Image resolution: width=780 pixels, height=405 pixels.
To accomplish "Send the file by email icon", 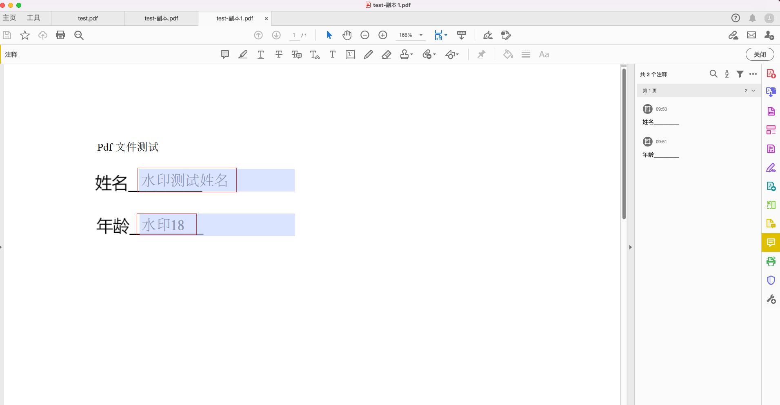I will tap(751, 35).
